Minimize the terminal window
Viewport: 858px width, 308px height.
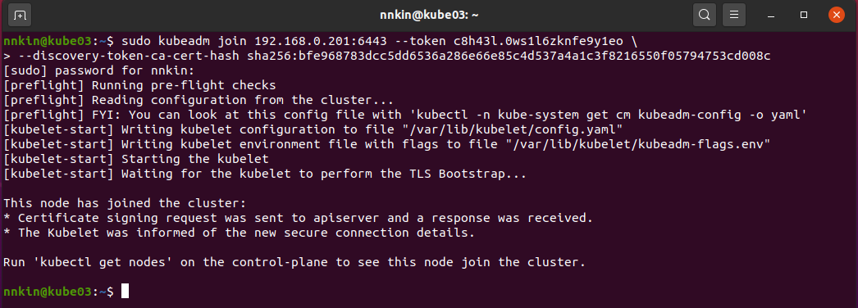(x=771, y=15)
